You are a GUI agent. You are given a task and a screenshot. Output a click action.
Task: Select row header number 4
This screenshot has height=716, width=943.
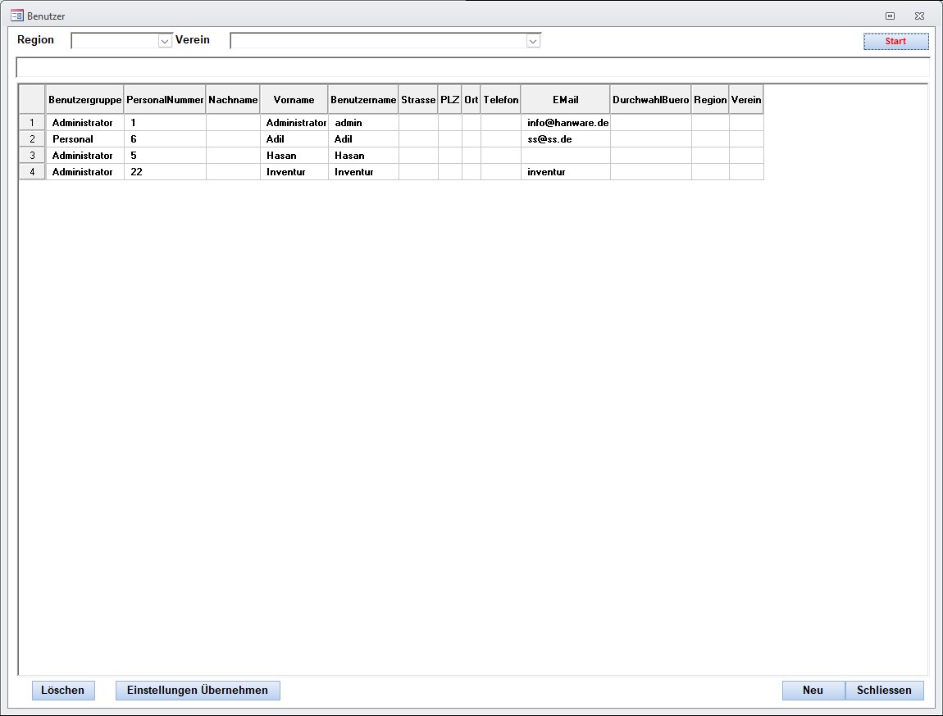pyautogui.click(x=32, y=172)
